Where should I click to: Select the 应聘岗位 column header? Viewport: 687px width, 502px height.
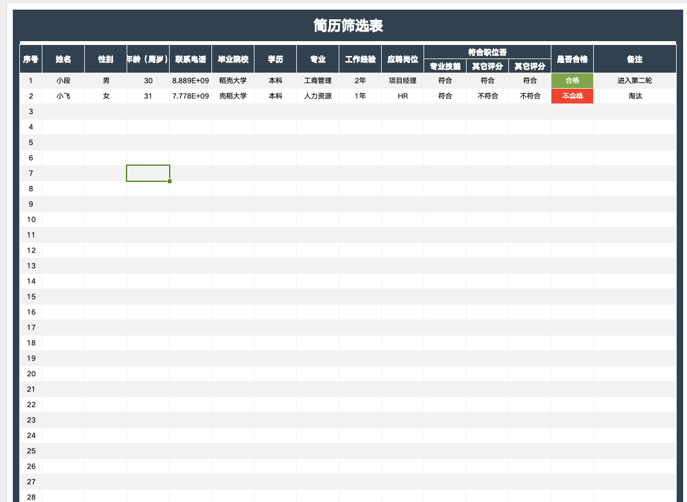pos(403,59)
